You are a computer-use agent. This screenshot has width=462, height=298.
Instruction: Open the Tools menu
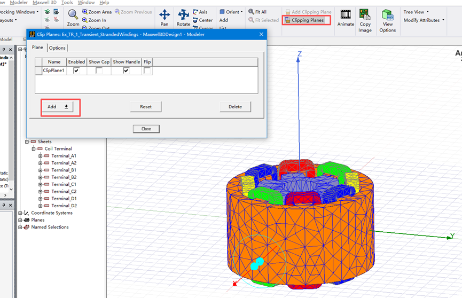point(67,2)
